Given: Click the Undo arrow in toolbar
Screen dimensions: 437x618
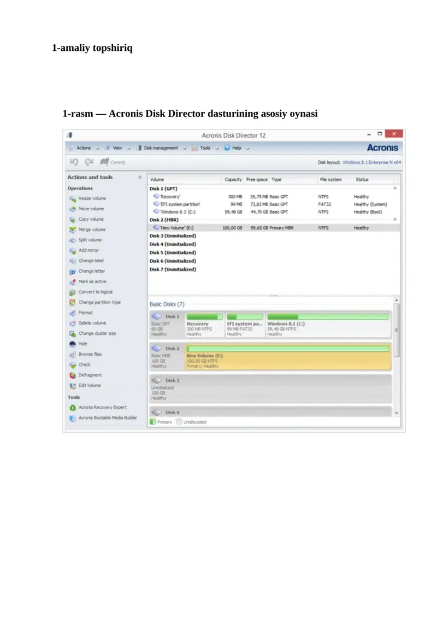Looking at the screenshot, I should click(x=74, y=162).
